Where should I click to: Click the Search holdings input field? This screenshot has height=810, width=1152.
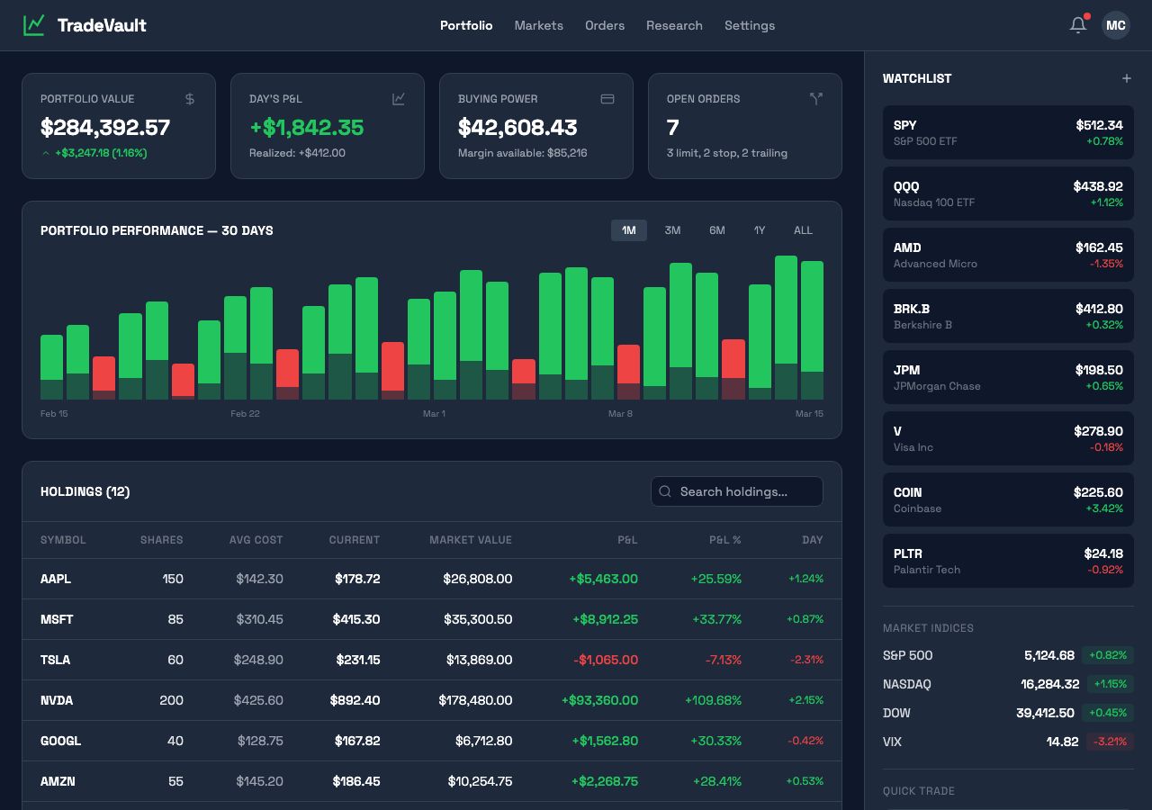pyautogui.click(x=737, y=491)
